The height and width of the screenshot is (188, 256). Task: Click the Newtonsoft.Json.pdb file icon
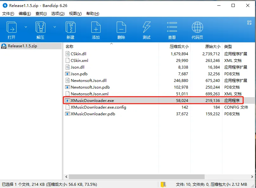click(68, 87)
